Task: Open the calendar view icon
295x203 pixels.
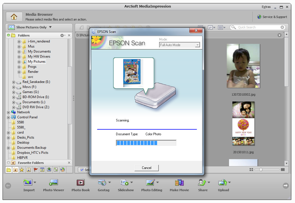Action: [x=42, y=170]
